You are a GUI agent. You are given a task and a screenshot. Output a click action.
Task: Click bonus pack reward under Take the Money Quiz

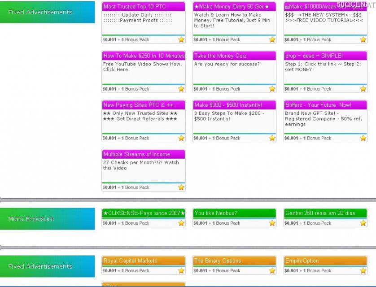(217, 89)
